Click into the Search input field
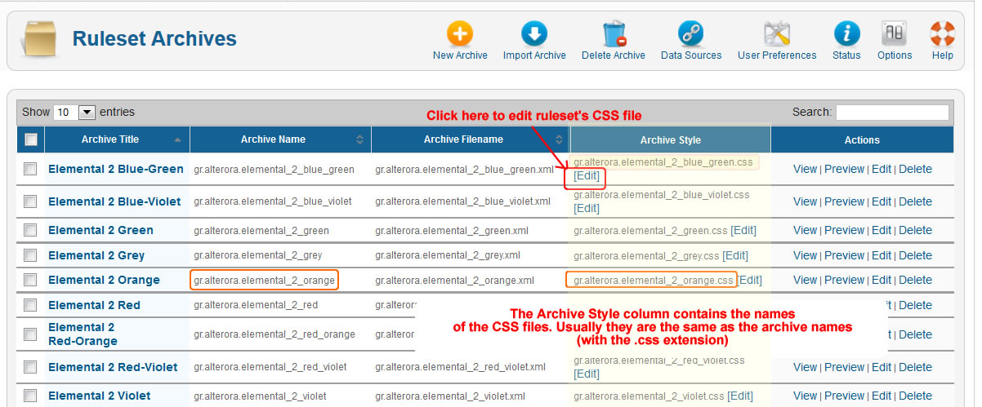Viewport: 982px width, 407px height. pos(892,113)
